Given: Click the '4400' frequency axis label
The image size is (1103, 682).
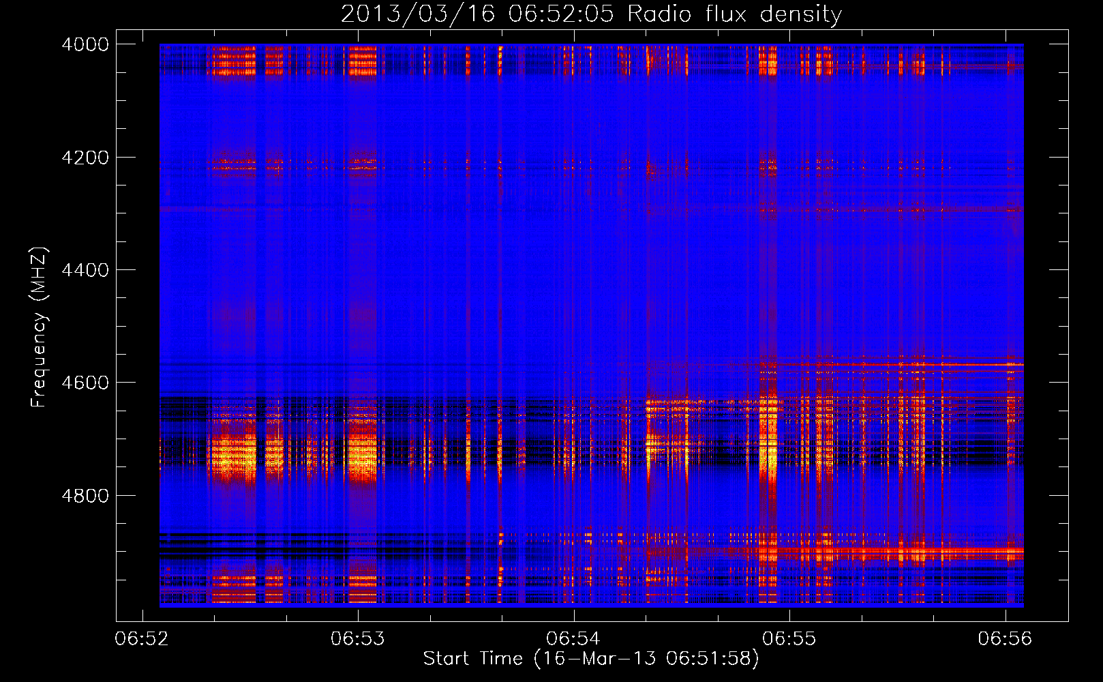Looking at the screenshot, I should [x=85, y=270].
